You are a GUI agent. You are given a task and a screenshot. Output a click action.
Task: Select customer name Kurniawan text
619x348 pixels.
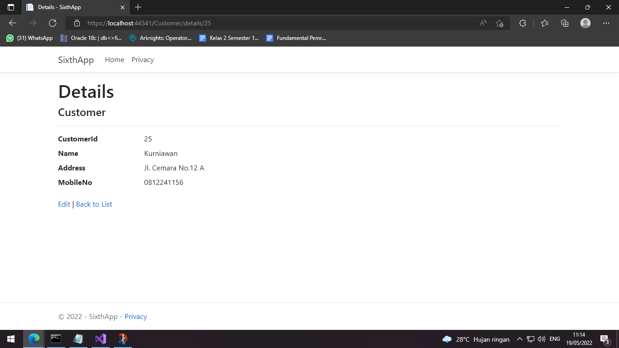click(x=161, y=154)
